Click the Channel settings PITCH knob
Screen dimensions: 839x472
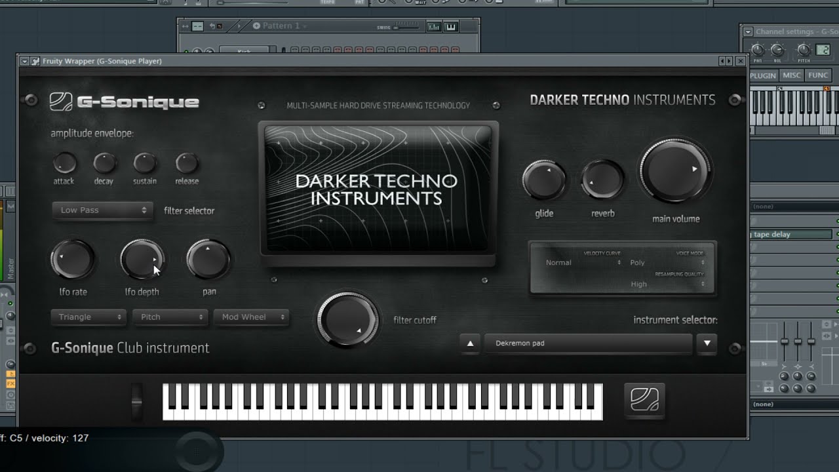point(804,50)
